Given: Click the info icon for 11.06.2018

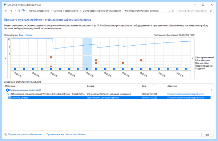Looking at the screenshot, I should (159, 69).
